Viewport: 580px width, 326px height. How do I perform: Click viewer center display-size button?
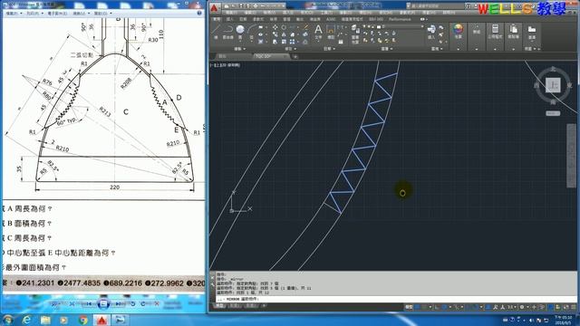click(x=103, y=304)
